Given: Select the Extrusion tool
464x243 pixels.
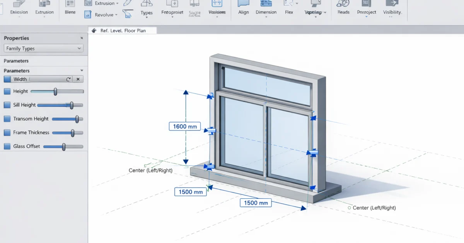Looking at the screenshot, I should (x=44, y=8).
